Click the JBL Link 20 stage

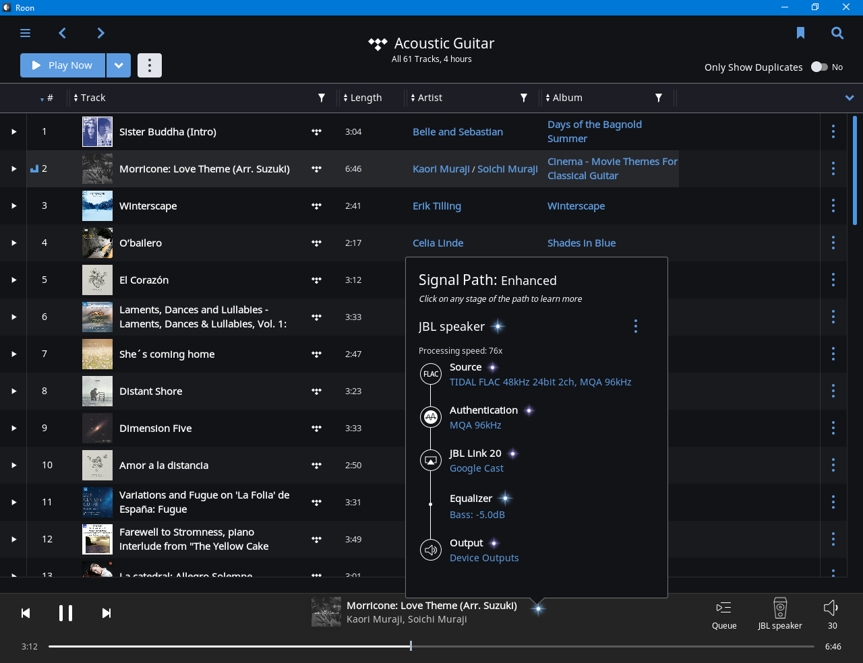tap(475, 453)
